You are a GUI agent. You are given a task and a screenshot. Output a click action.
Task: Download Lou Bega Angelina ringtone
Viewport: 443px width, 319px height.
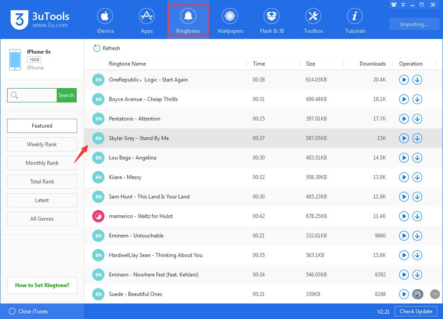(x=417, y=158)
